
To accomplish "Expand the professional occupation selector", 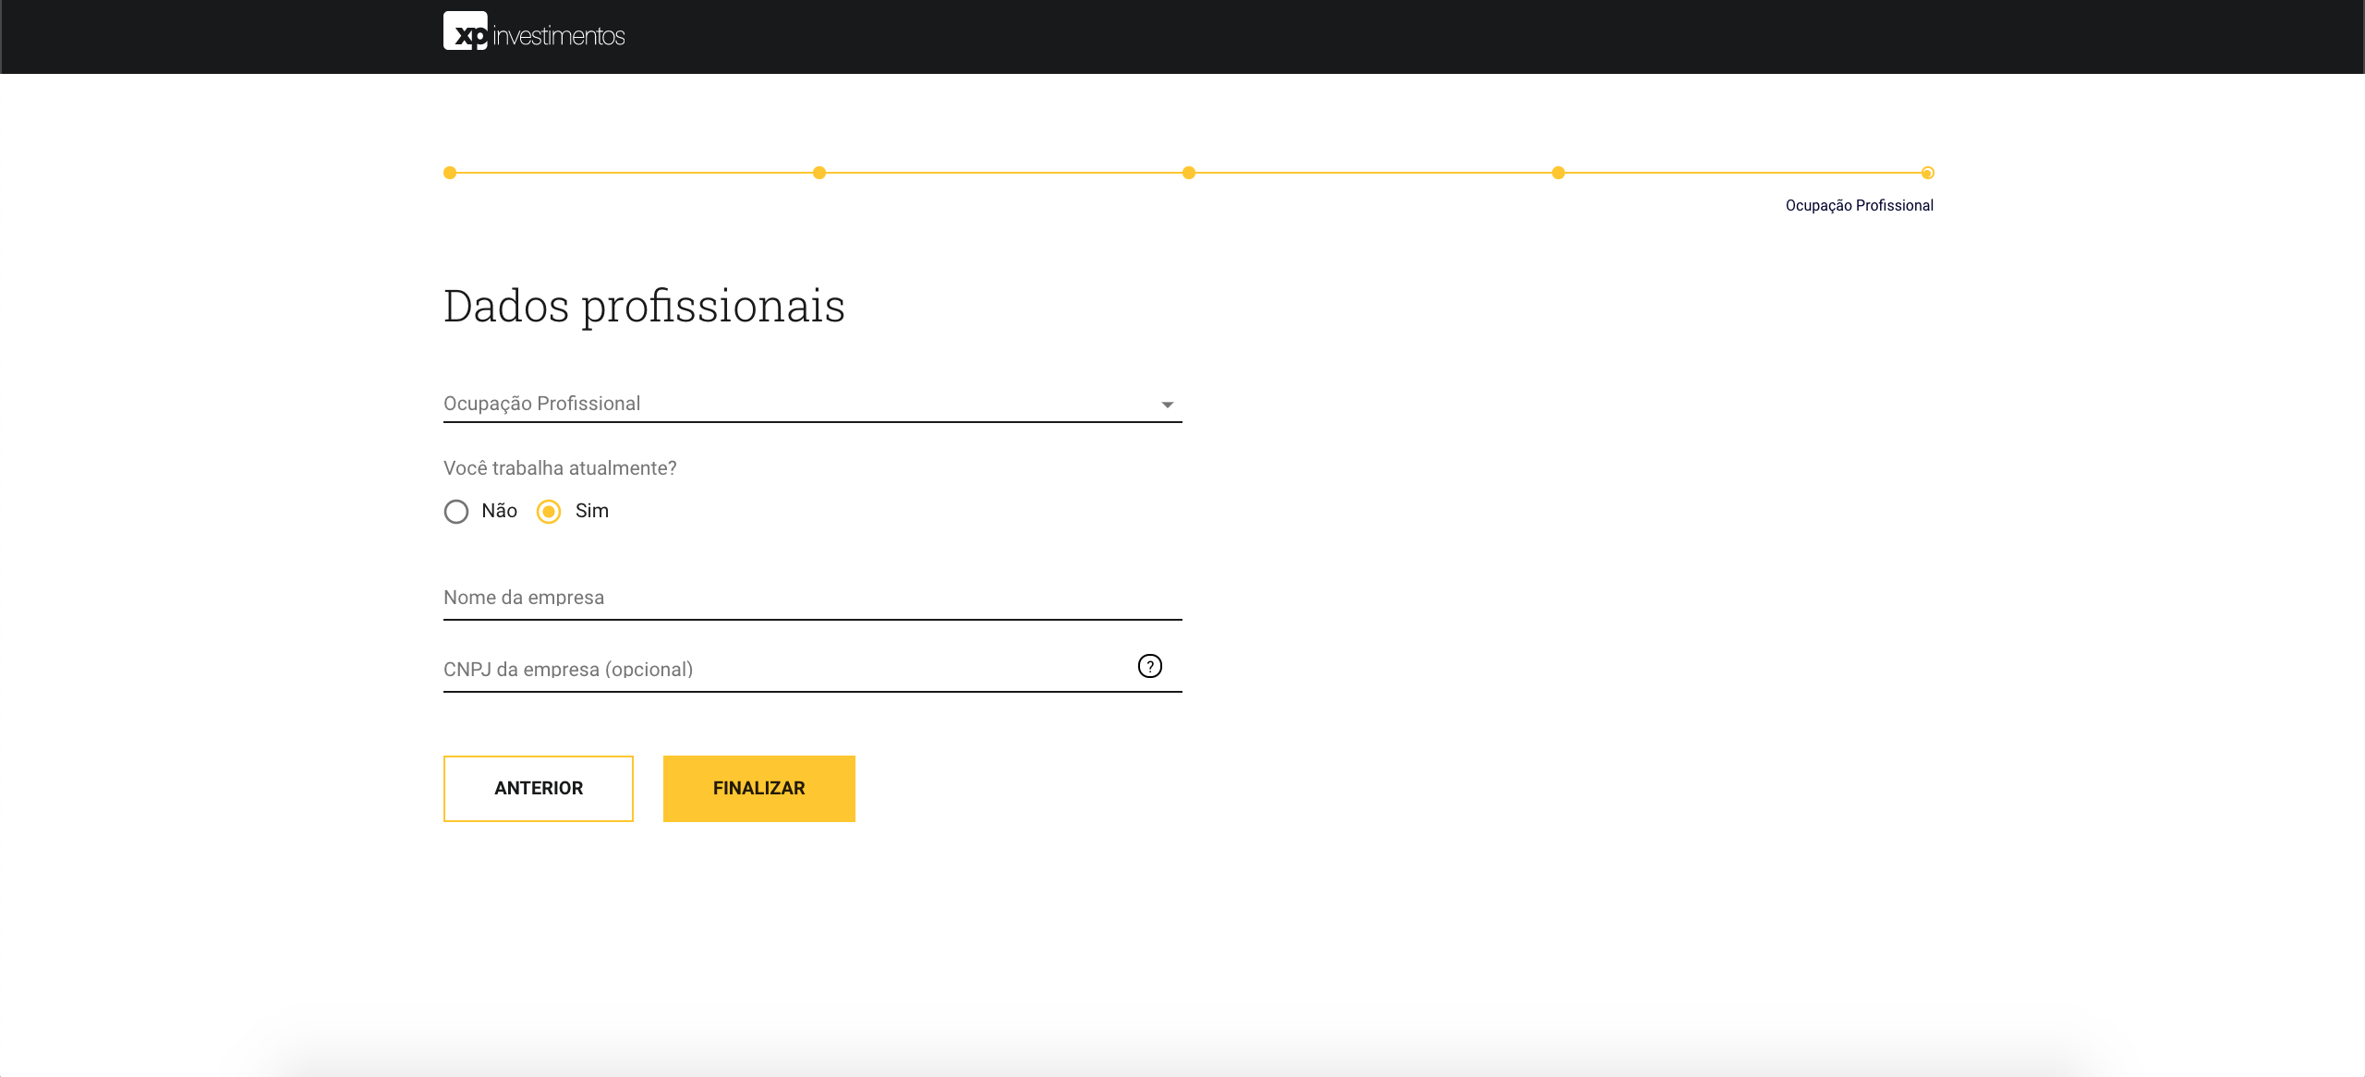I will (x=813, y=404).
